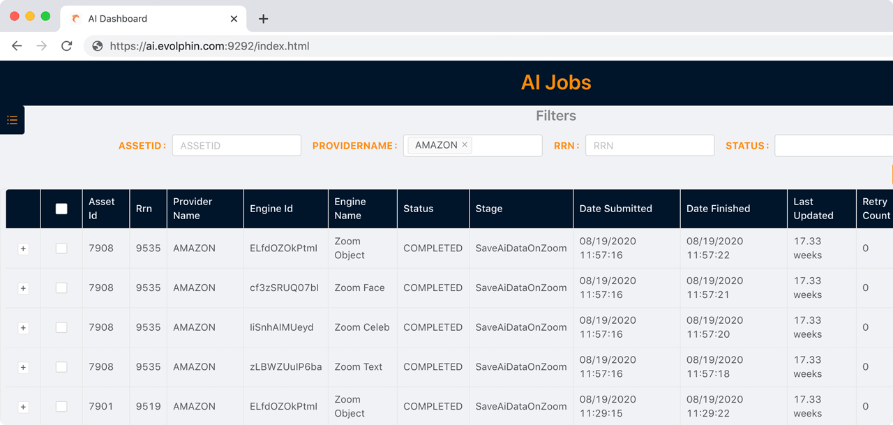Expand the Zoom Face row details
This screenshot has width=893, height=425.
(23, 288)
